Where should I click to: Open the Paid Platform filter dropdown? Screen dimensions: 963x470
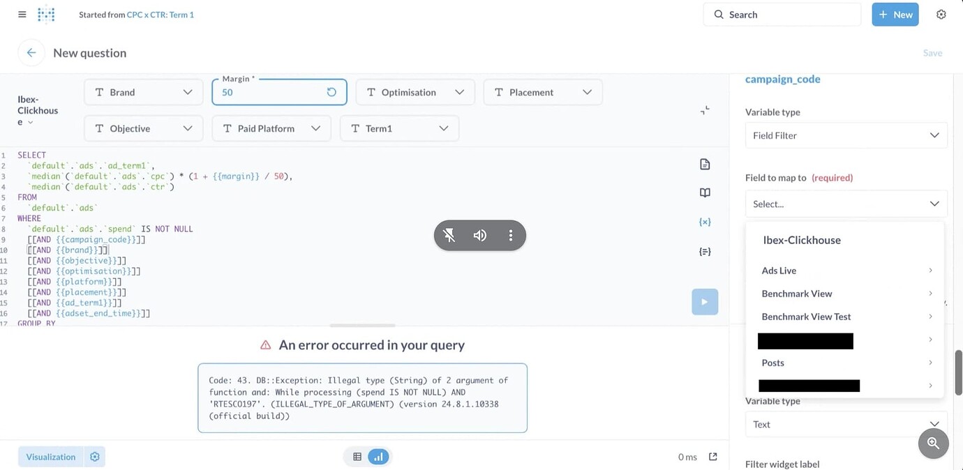pyautogui.click(x=271, y=128)
